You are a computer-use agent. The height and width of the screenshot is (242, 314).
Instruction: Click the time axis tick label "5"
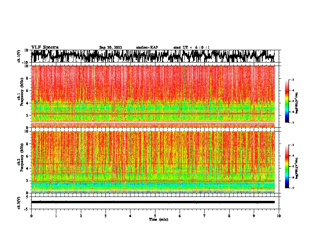click(155, 216)
